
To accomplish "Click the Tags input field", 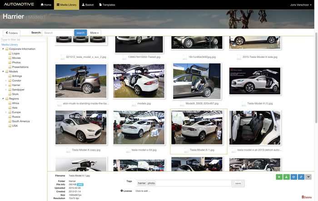I will (x=184, y=183).
